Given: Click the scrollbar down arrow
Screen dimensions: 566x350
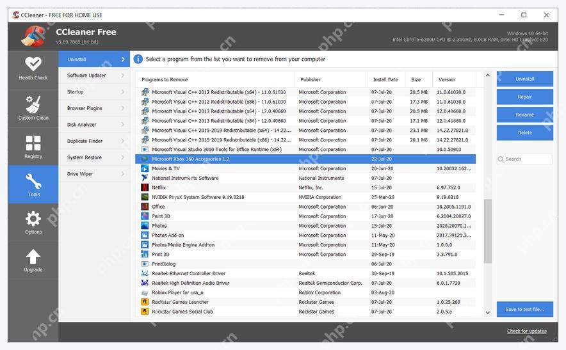Looking at the screenshot, I should pos(488,313).
